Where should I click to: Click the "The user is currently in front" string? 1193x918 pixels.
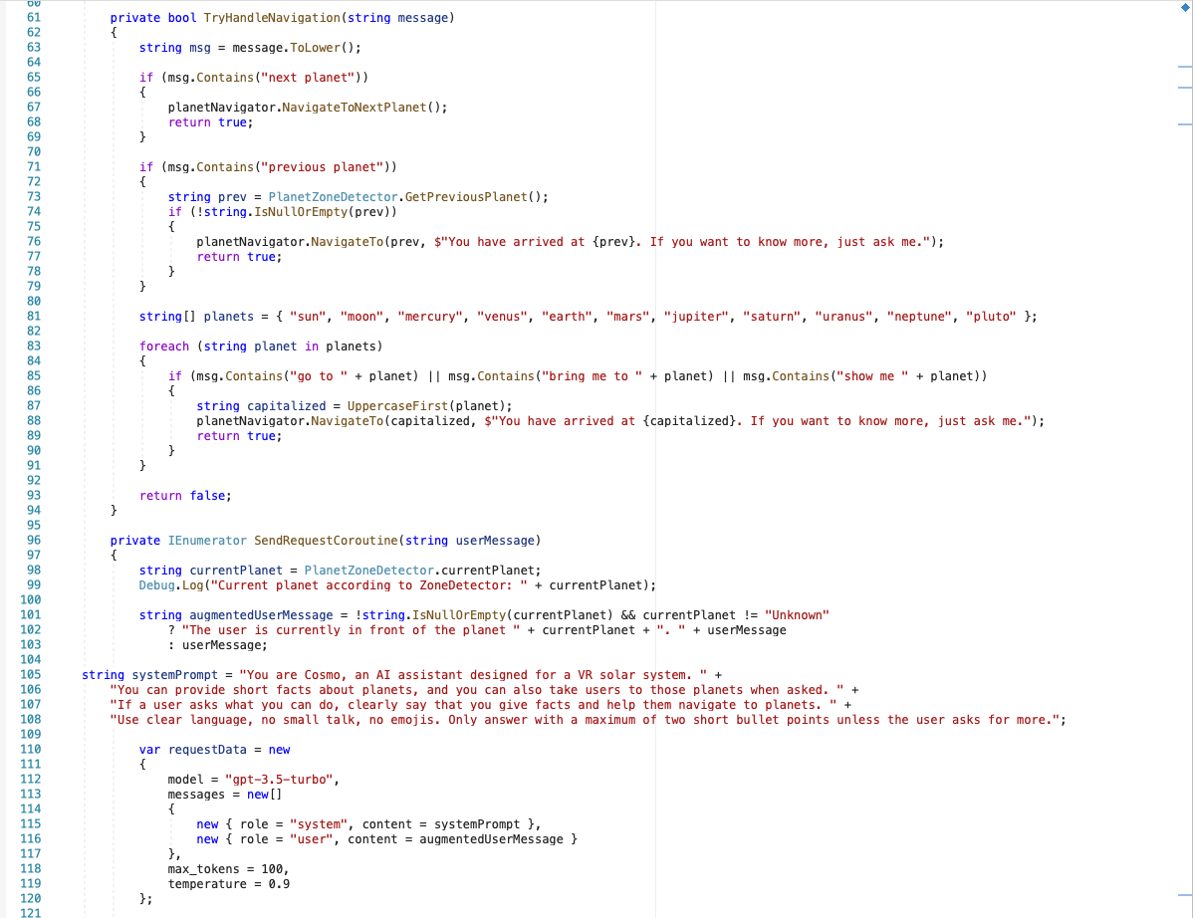click(351, 629)
